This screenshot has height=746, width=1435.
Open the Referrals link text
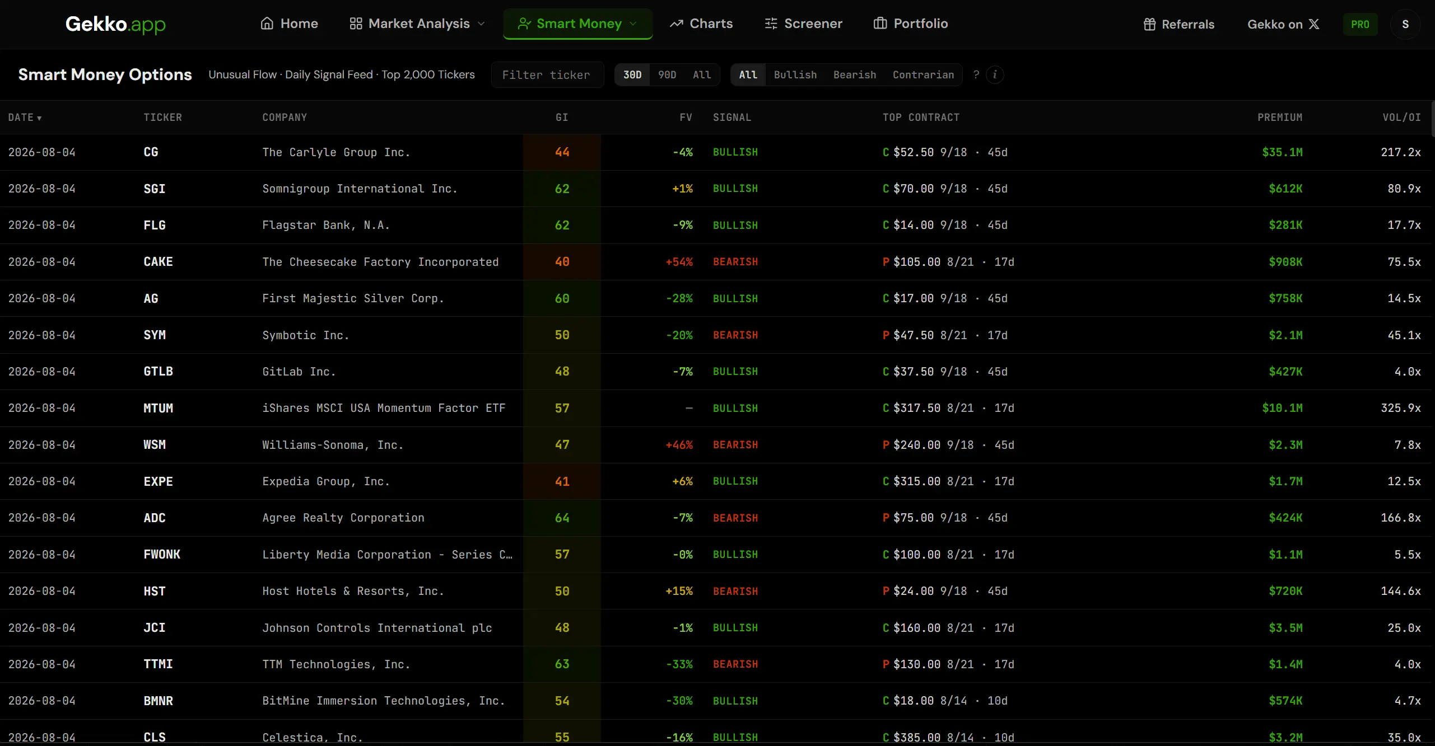pyautogui.click(x=1188, y=24)
